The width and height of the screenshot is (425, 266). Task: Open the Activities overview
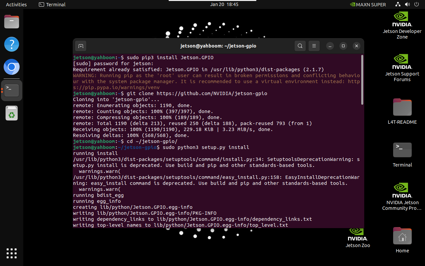16,4
